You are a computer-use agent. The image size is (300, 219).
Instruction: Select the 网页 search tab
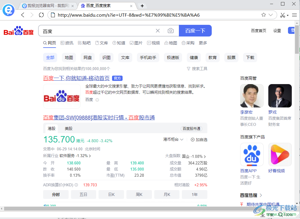[x=50, y=43]
